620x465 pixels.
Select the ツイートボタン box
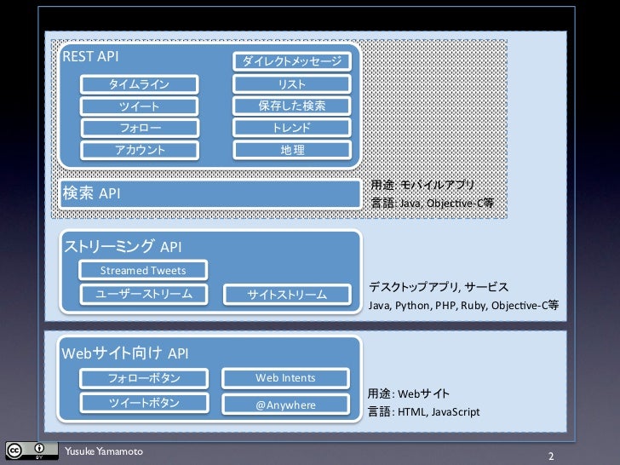pos(144,403)
